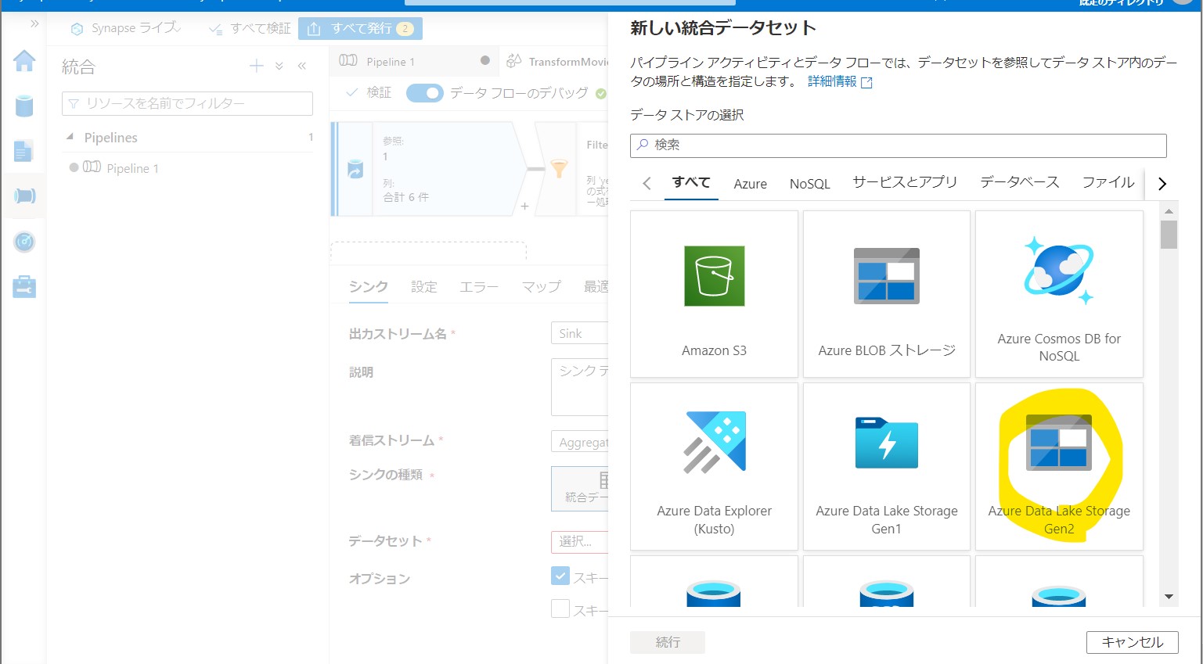1203x664 pixels.
Task: Expand all items in 統合 panel
Action: coord(279,66)
